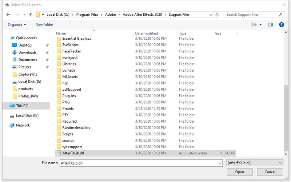Select the Presets folder
This screenshot has height=182, width=291.
68,108
